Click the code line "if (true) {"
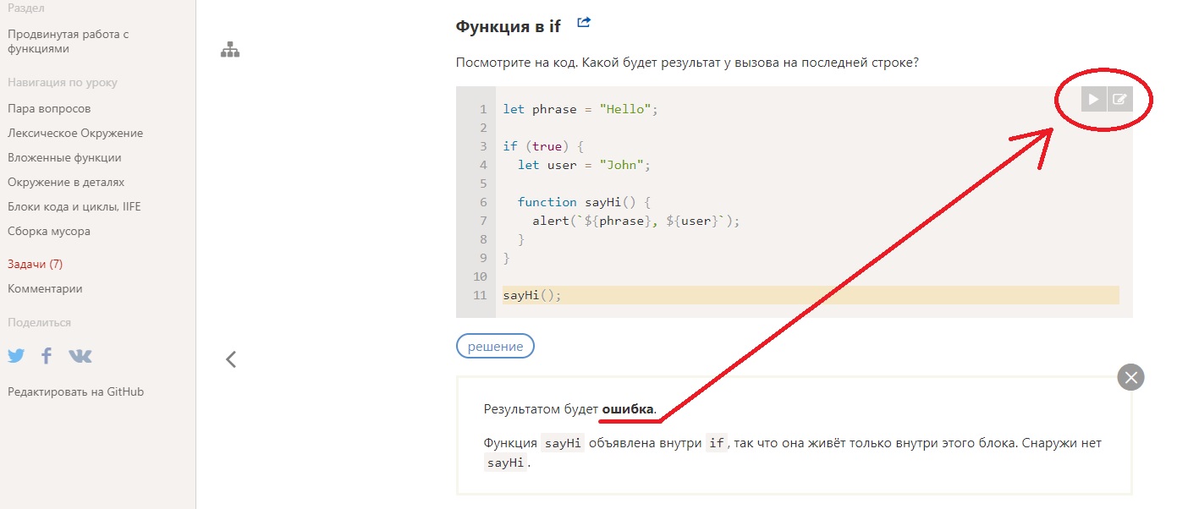The width and height of the screenshot is (1199, 509). point(543,146)
